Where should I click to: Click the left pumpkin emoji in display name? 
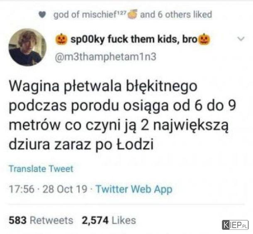click(61, 39)
